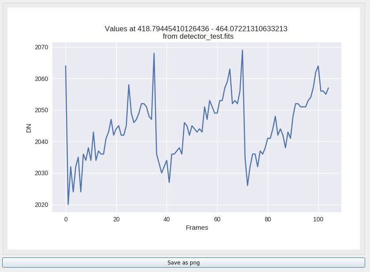Click the 60 tick on Frames axis
Screen dimensions: 370x272
click(217, 219)
